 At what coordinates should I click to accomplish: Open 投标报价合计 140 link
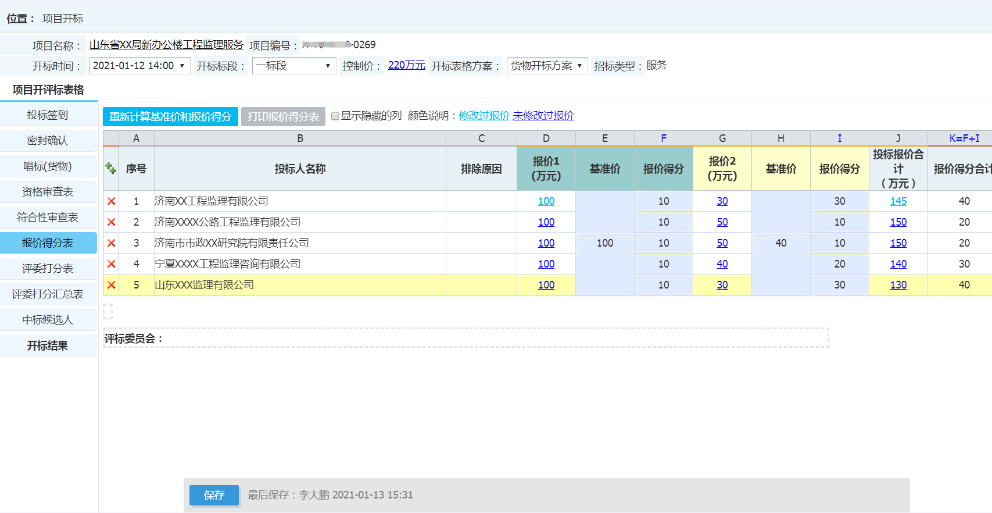898,264
